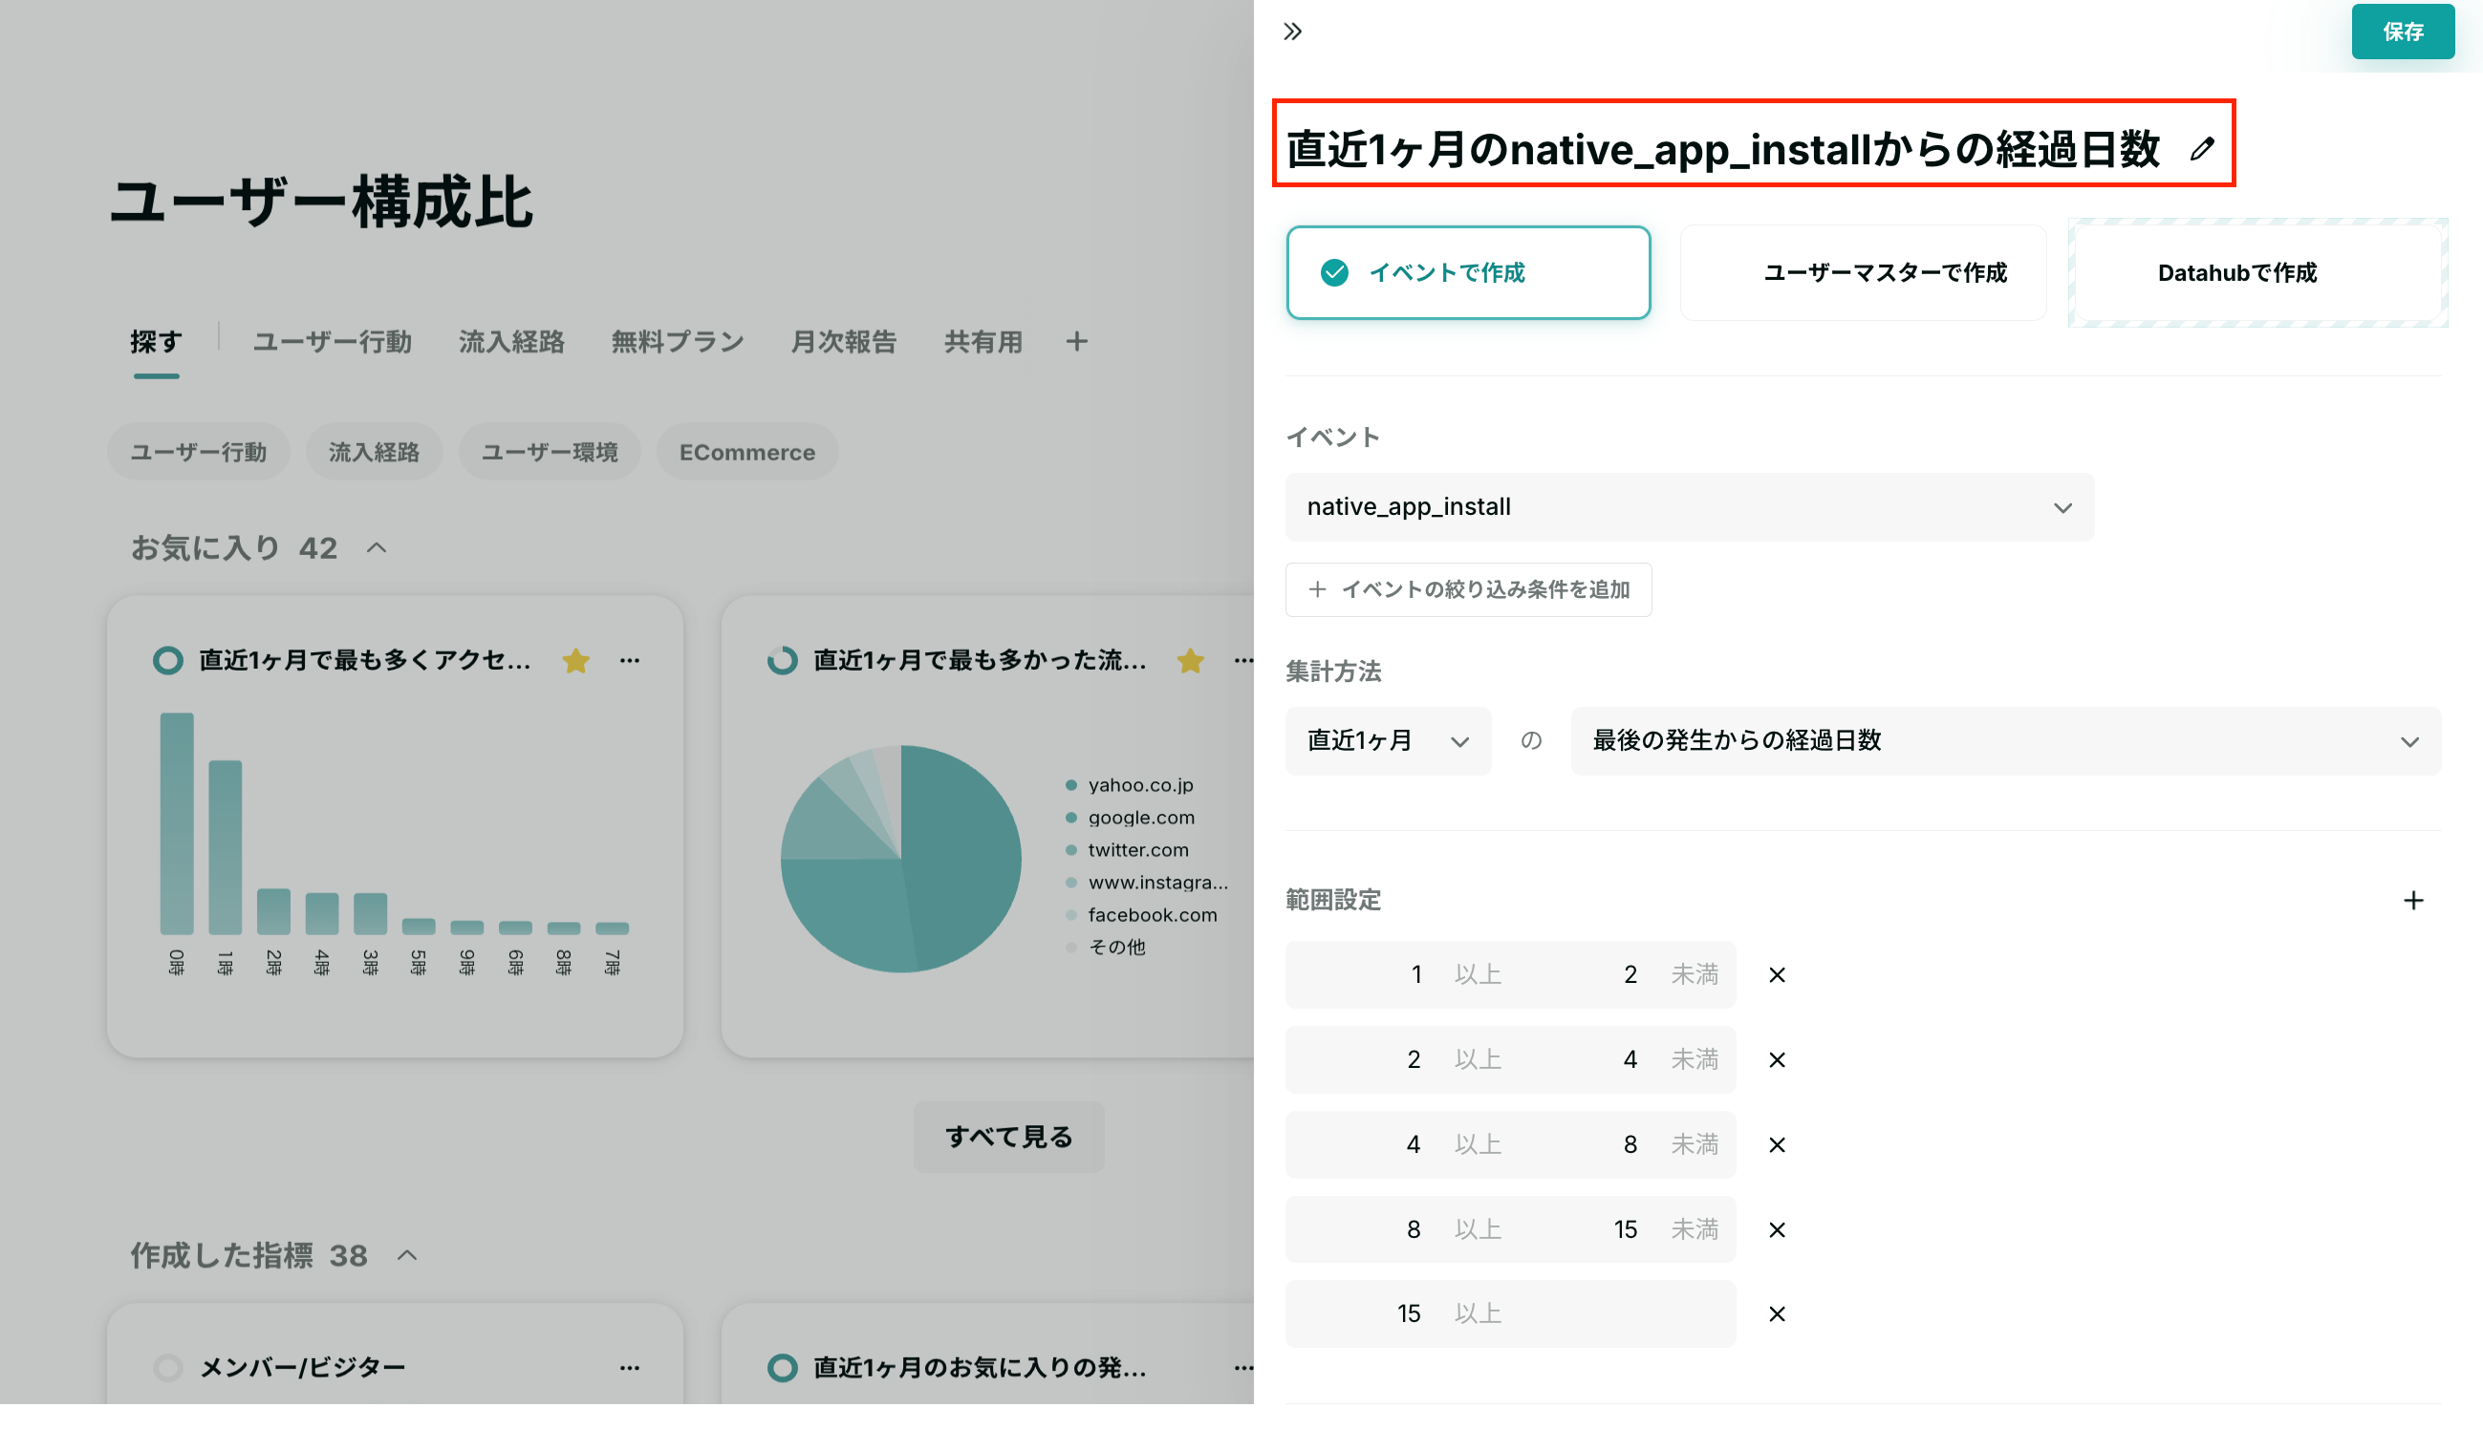Toggle star on 最も多くアクセ card
Screen dimensions: 2483x1429
(x=575, y=660)
